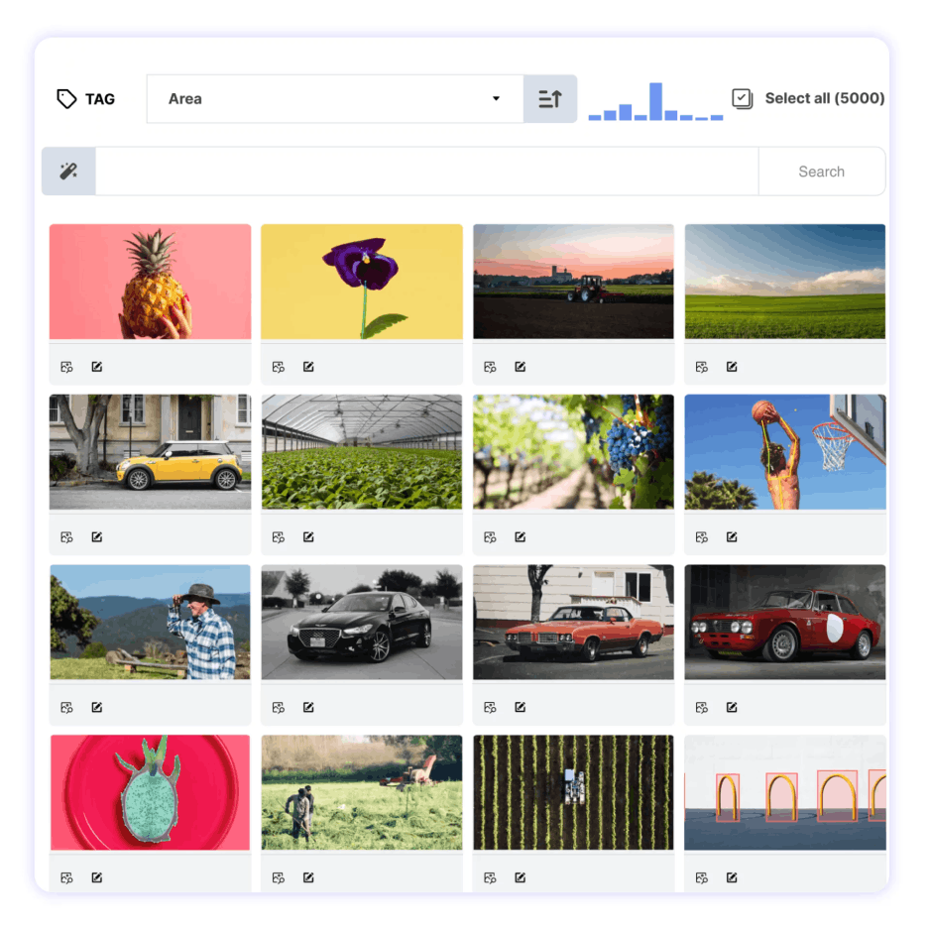Edit the farmer in plaid shirt image
930x931 pixels.
[x=97, y=707]
